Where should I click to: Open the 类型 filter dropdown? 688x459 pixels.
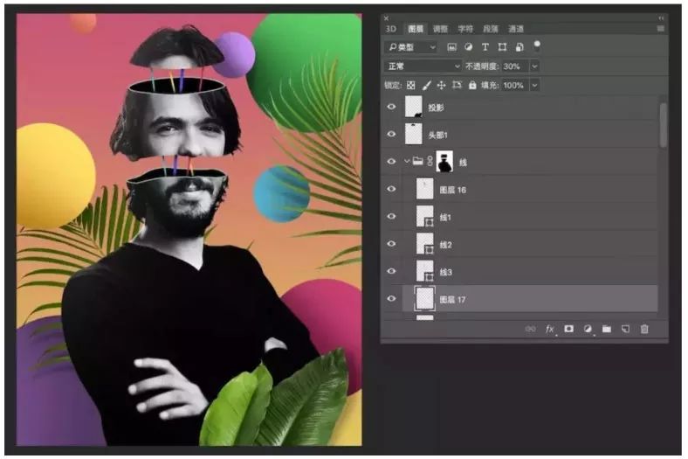pyautogui.click(x=411, y=47)
